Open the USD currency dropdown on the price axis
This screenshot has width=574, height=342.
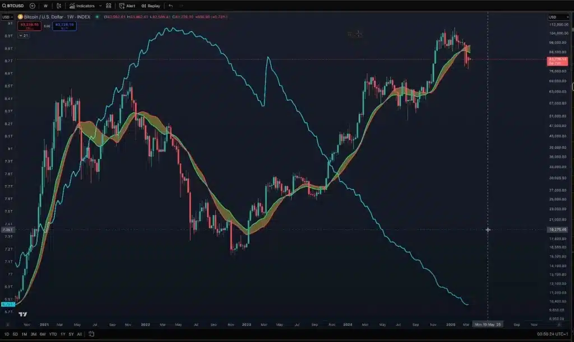point(558,17)
